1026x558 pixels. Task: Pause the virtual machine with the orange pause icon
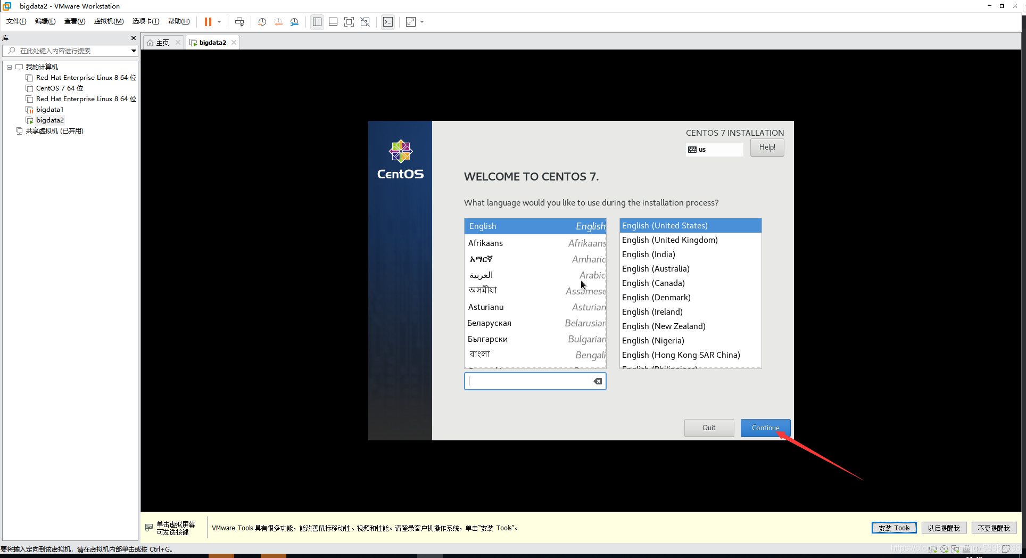tap(208, 22)
